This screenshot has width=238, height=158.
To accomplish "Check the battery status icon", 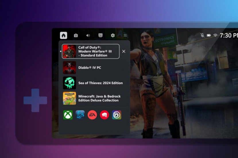I will click(x=209, y=35).
